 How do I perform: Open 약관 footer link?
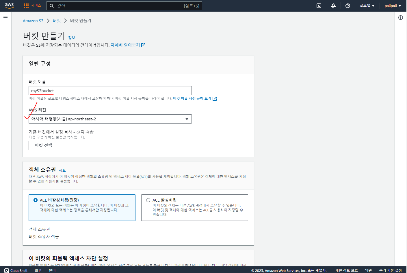click(x=369, y=270)
